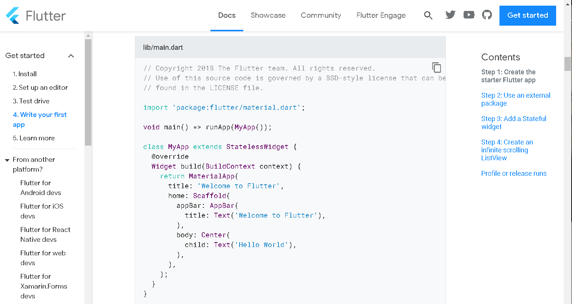Open the site search magnifier icon
Screen dimensions: 572x304
point(428,15)
